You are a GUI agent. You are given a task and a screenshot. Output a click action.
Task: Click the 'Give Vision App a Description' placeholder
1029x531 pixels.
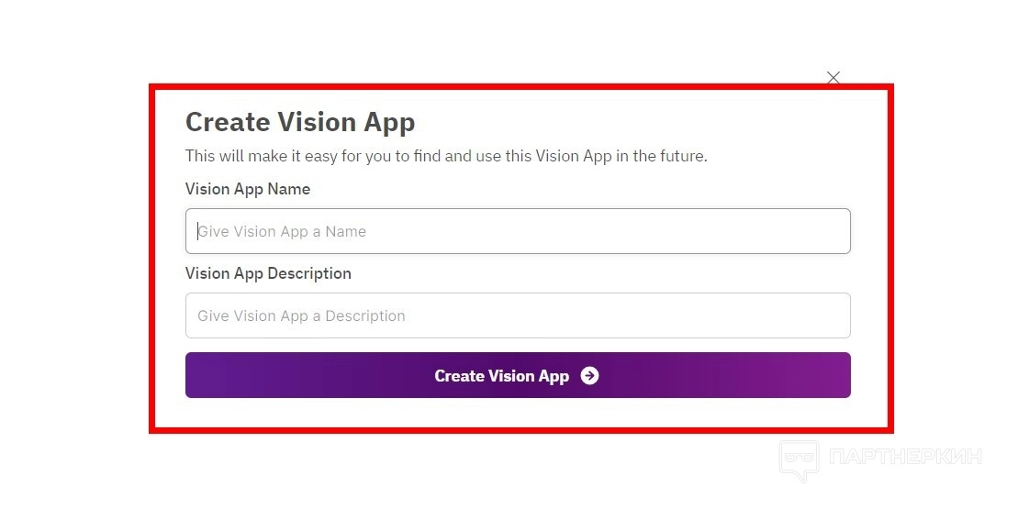302,316
